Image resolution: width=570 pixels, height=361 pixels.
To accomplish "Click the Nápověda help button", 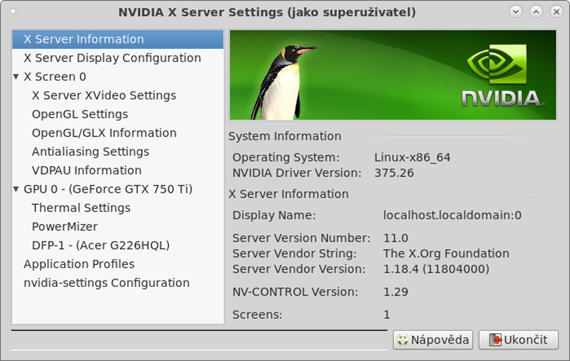I will 433,340.
